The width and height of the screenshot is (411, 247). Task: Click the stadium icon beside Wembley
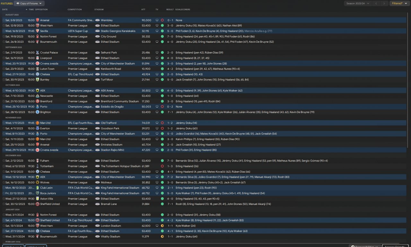(x=98, y=20)
